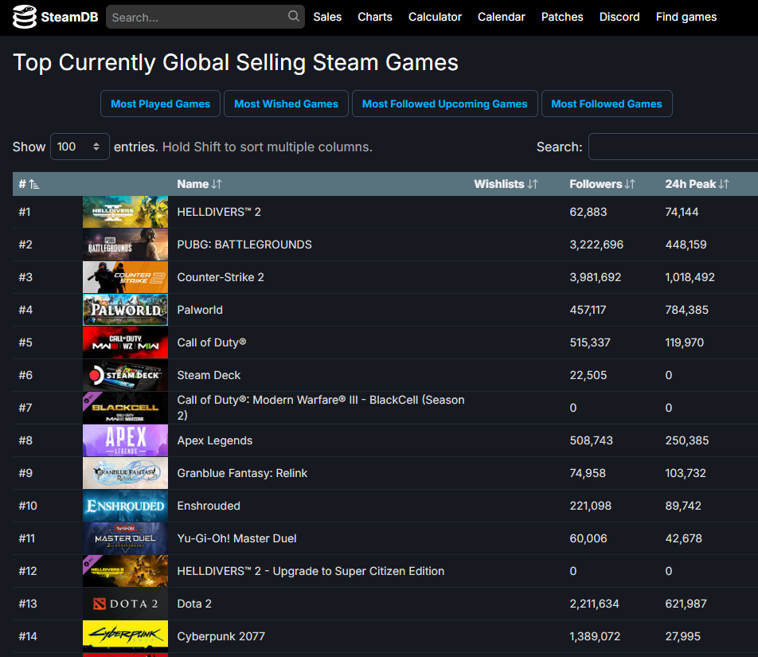The height and width of the screenshot is (657, 758).
Task: Focus the table Search filter field
Action: 673,147
